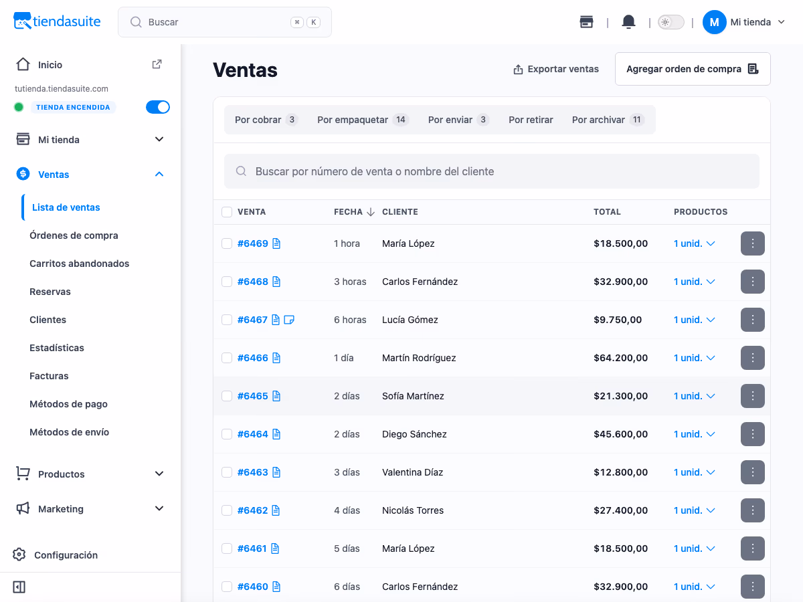
Task: Open document icon for sale #6464
Action: click(x=276, y=434)
